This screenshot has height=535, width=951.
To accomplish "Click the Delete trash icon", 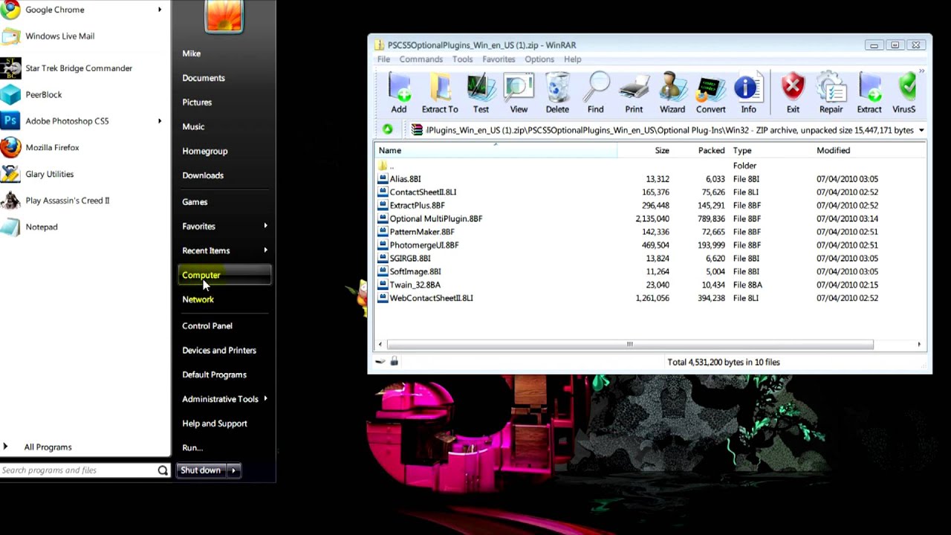I will [557, 94].
